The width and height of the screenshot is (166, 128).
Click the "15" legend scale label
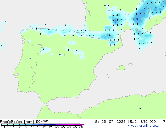point(39,127)
